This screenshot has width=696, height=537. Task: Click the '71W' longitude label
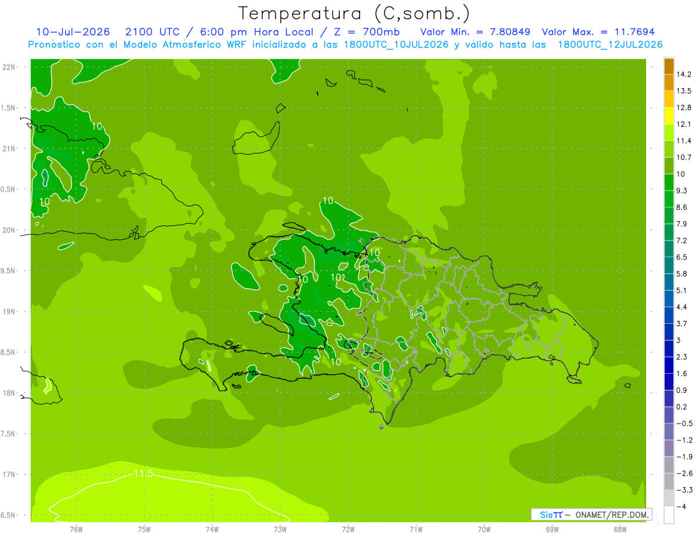coord(416,529)
